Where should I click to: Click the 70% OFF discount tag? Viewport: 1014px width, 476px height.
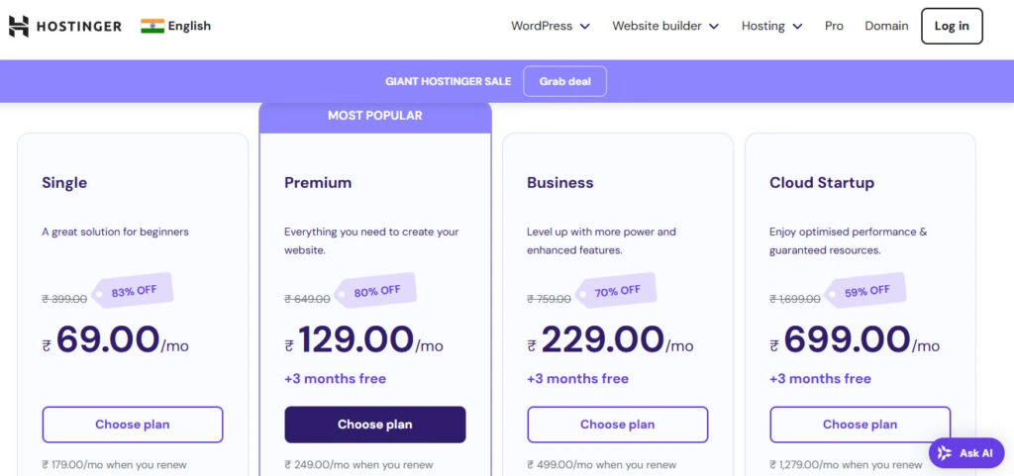pos(616,291)
